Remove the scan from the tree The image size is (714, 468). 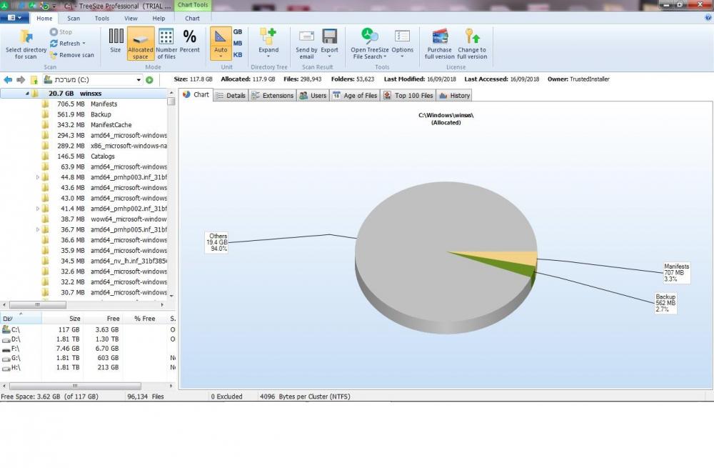72,55
